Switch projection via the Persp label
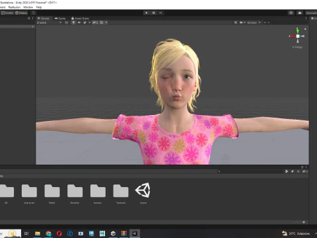Screen dimensions: 317x238 coord(297,47)
